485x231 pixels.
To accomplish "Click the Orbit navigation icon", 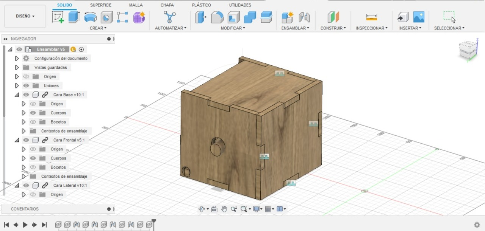I will click(x=202, y=209).
